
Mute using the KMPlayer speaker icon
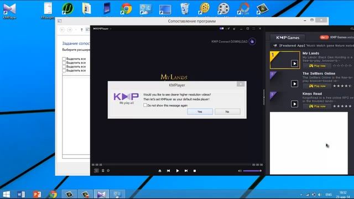[x=240, y=171]
